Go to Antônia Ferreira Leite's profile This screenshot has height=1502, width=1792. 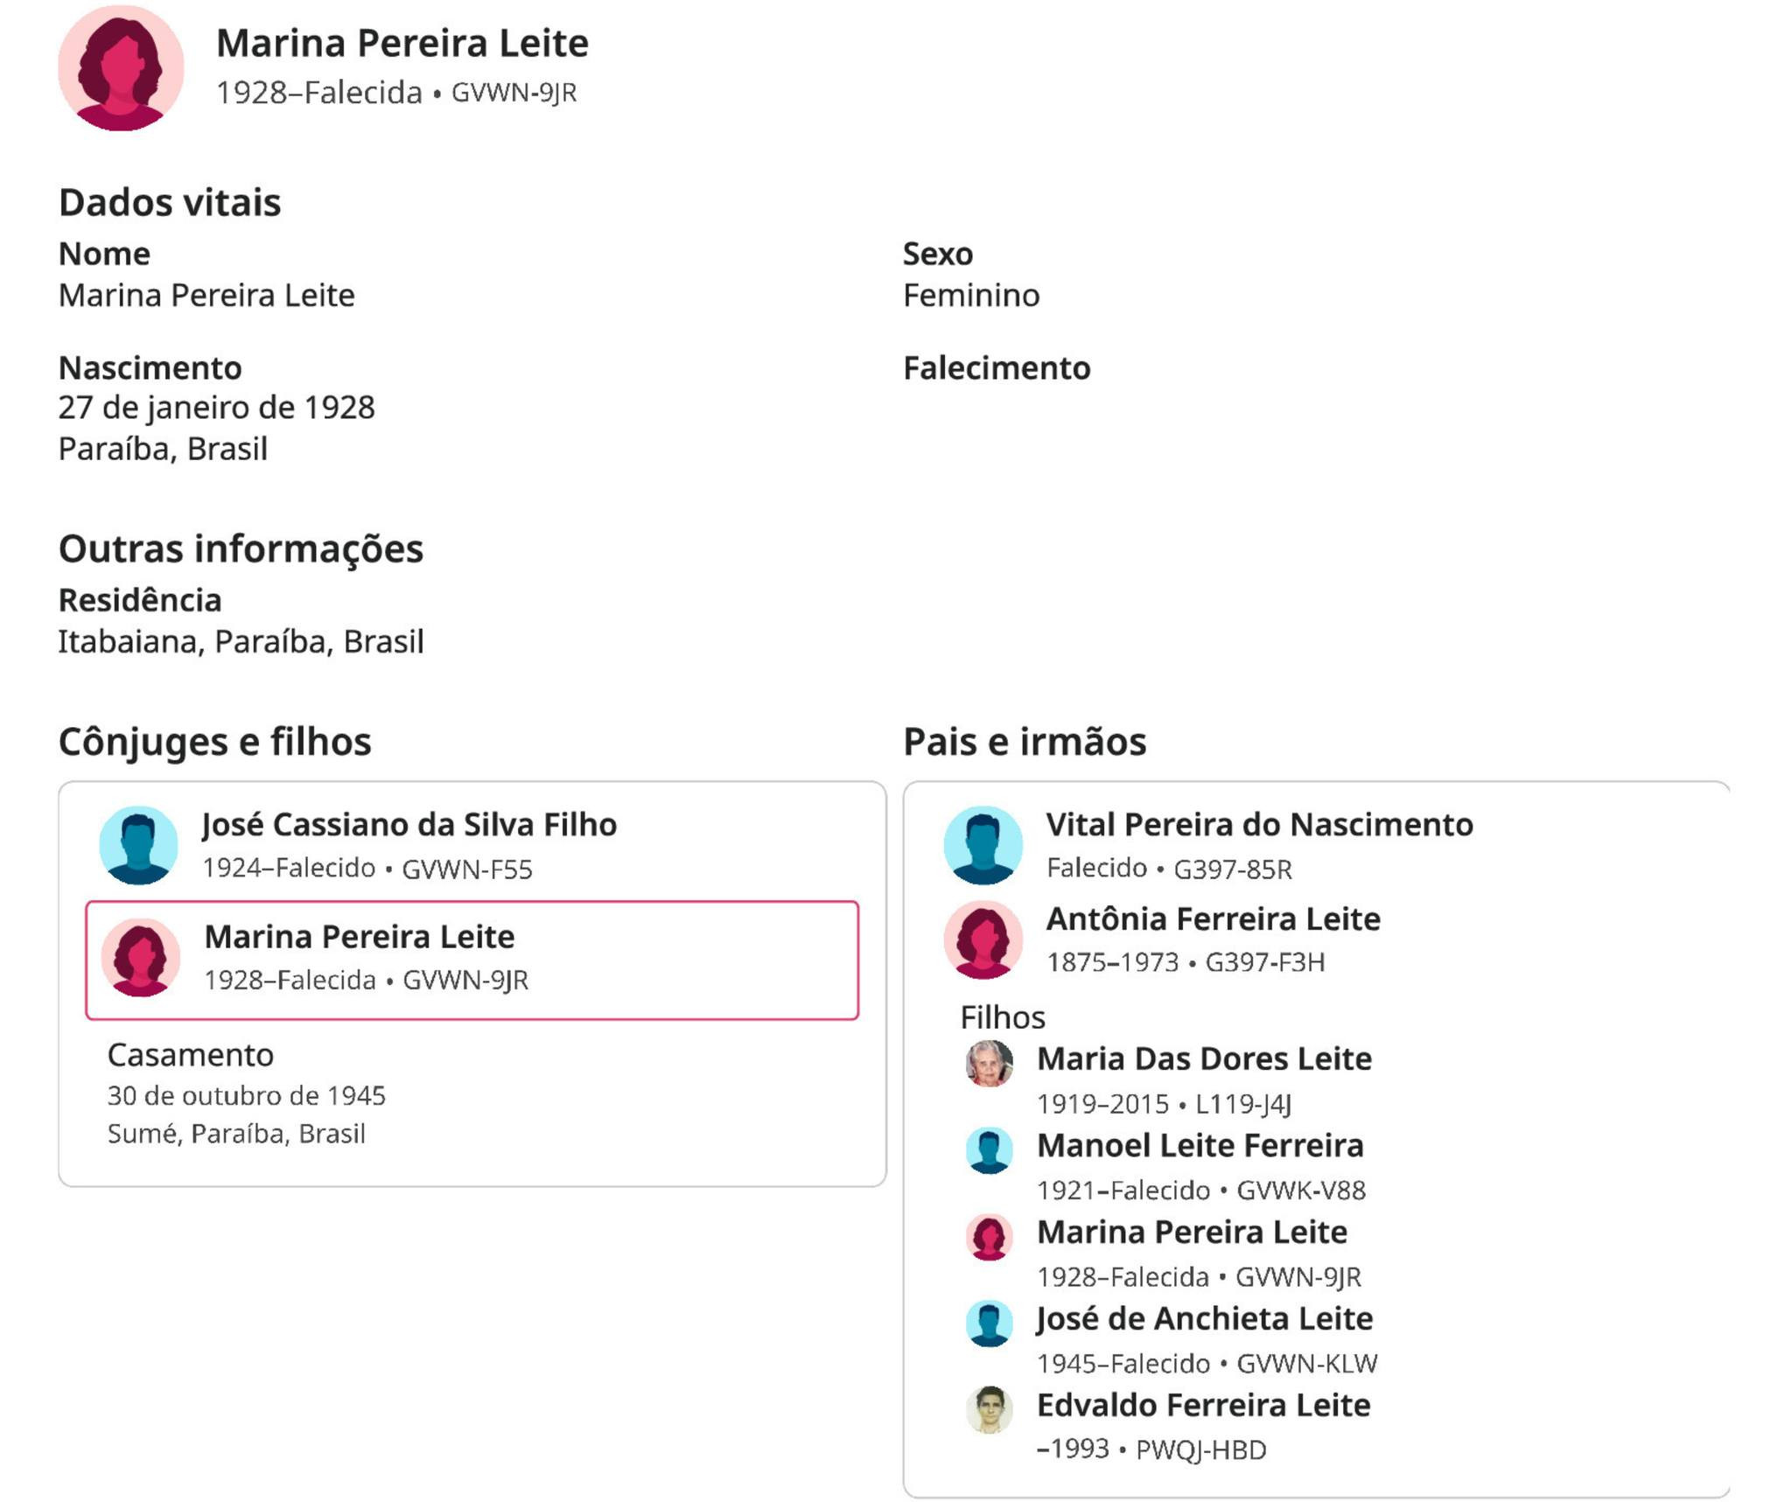click(1213, 919)
